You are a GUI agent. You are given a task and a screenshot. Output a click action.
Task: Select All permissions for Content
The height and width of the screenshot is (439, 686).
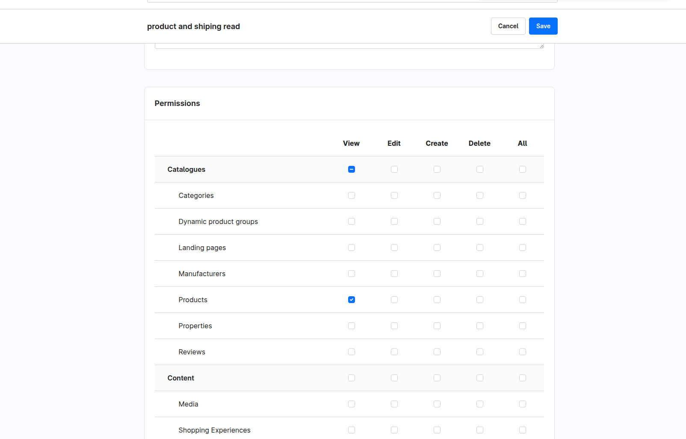[x=522, y=378]
